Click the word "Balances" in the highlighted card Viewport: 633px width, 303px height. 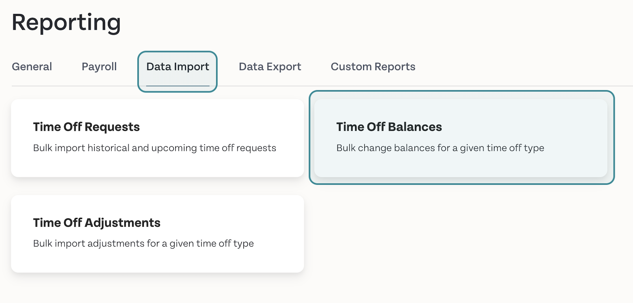point(415,127)
